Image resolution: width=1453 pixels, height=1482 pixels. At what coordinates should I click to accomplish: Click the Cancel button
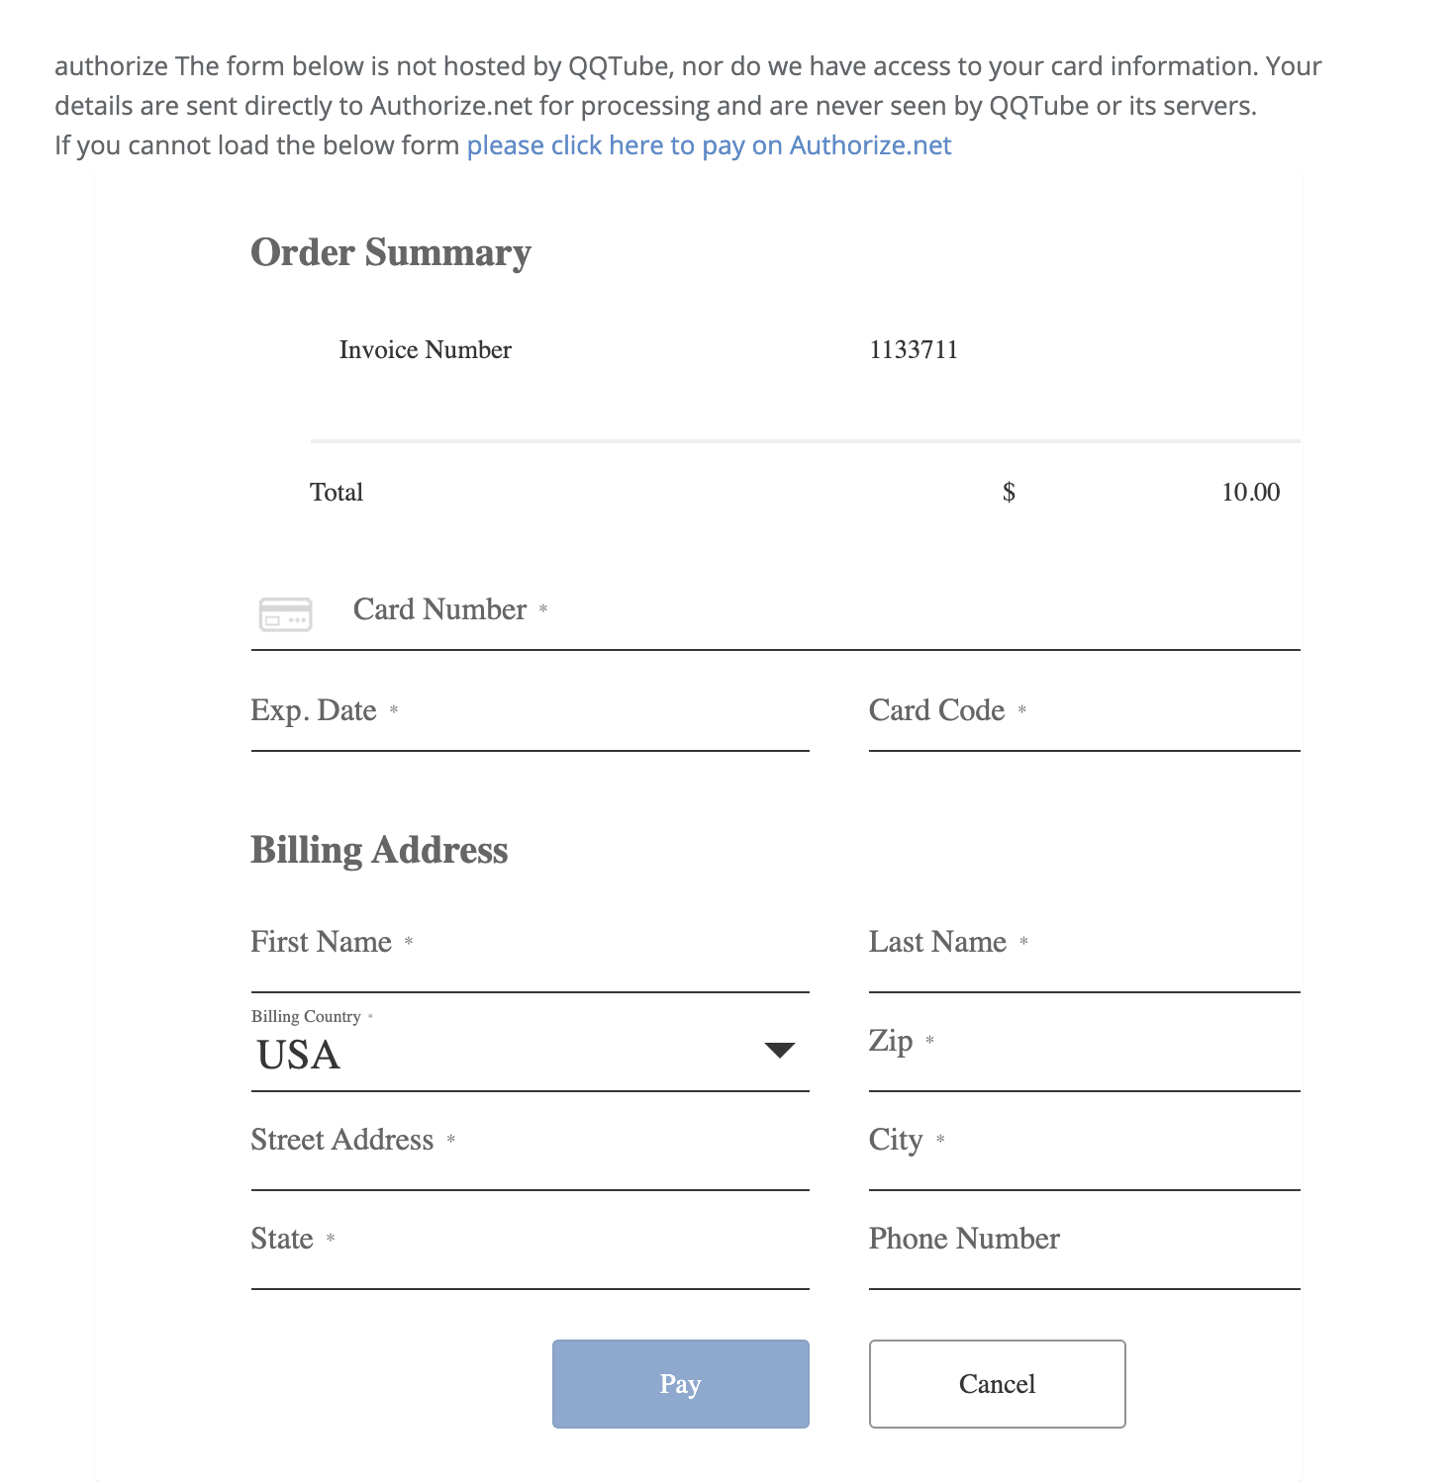coord(997,1383)
